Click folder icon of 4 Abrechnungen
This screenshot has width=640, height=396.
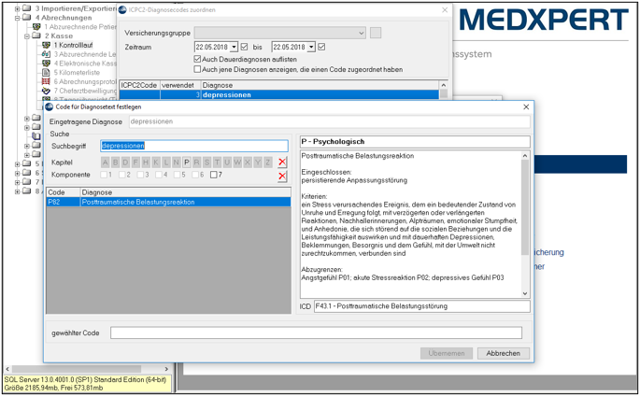click(27, 18)
